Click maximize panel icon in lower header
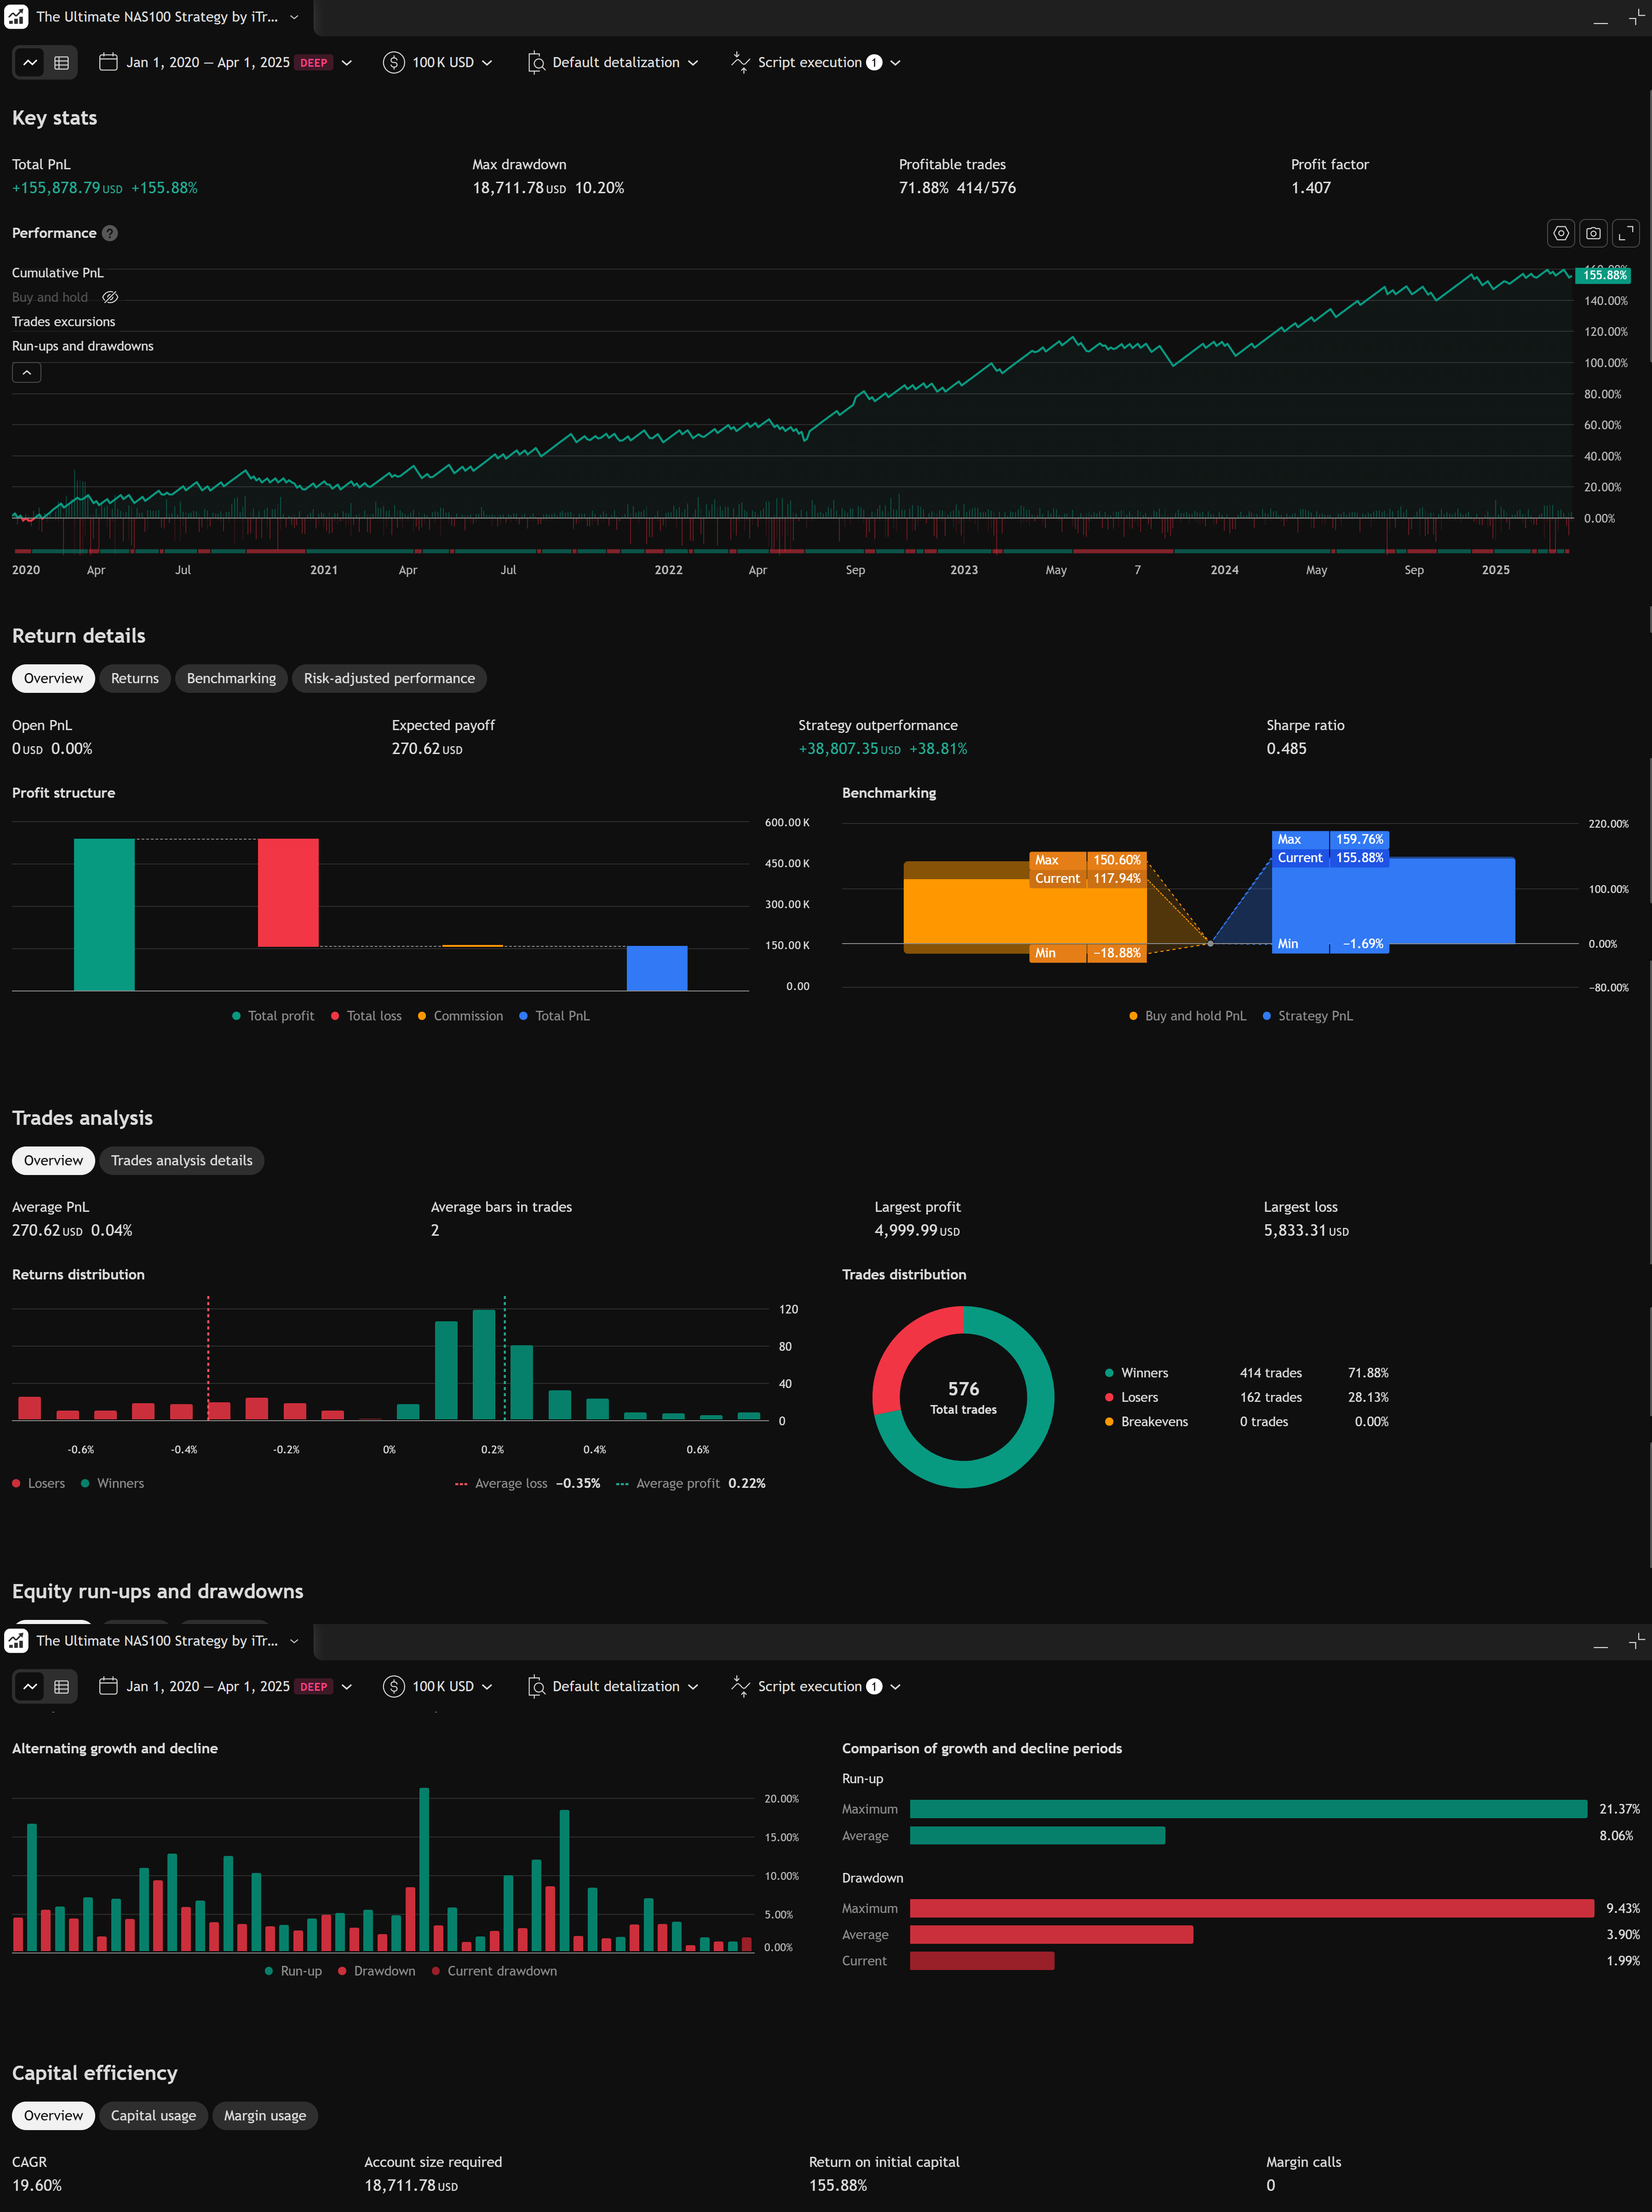This screenshot has height=2212, width=1652. (1636, 1641)
